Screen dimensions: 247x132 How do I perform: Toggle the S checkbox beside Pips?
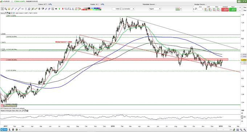tap(238, 7)
